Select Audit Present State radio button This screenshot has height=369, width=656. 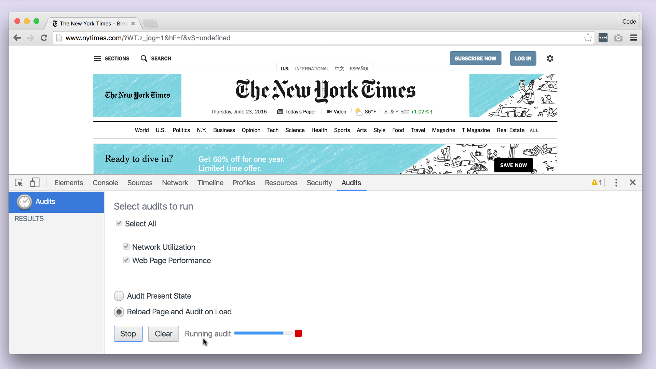[119, 296]
